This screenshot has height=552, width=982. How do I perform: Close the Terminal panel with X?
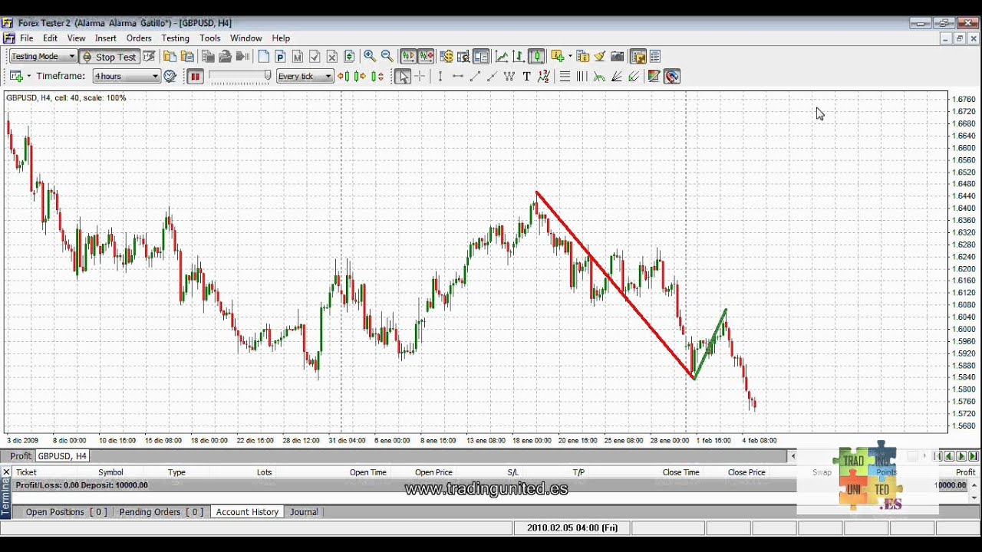click(x=6, y=472)
